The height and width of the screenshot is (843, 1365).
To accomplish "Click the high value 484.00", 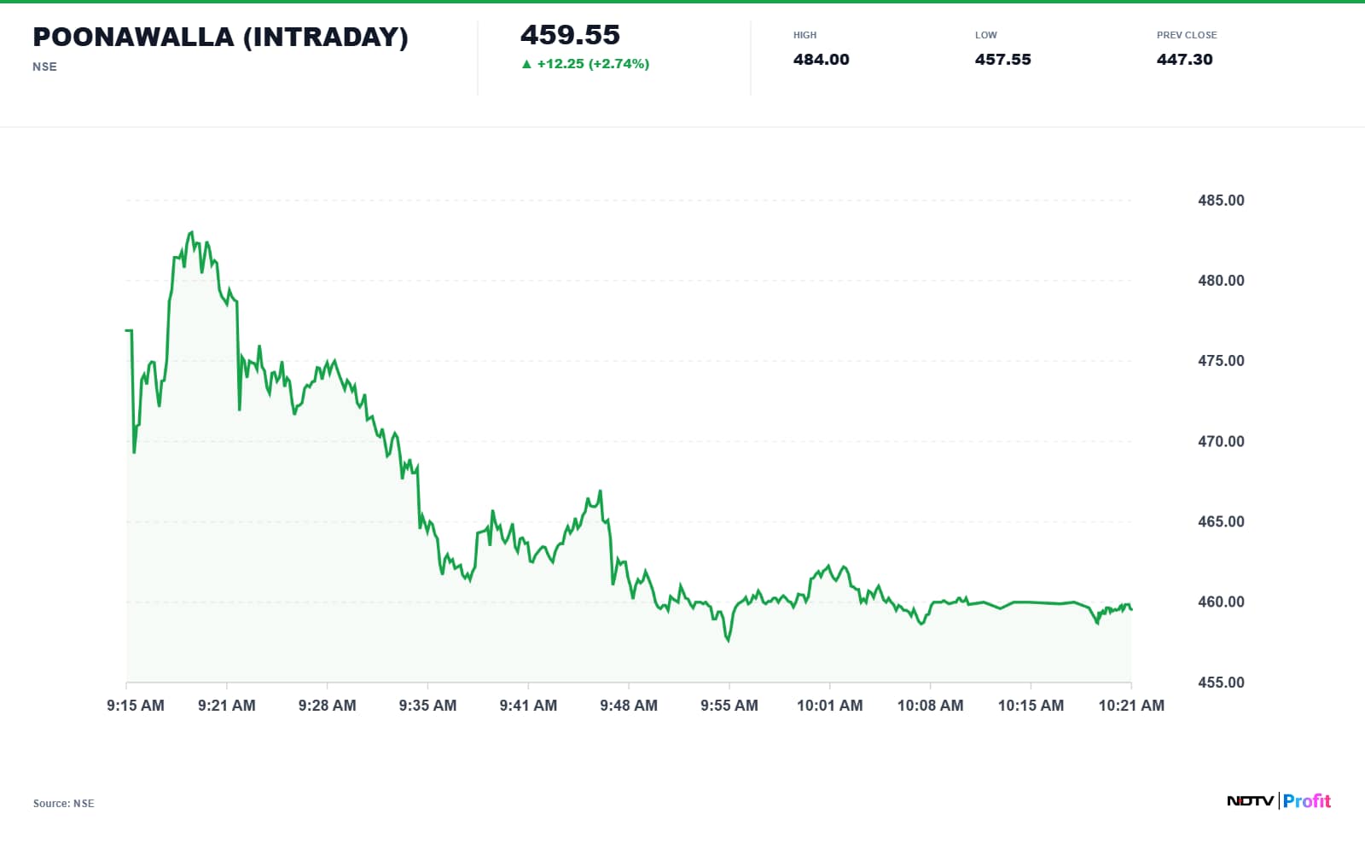I will (821, 60).
